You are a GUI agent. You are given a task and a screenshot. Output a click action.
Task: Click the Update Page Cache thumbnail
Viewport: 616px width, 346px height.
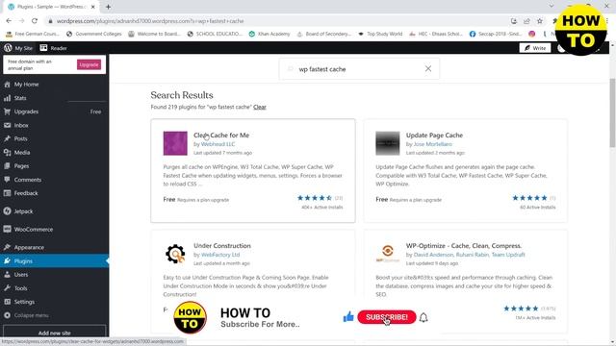(x=387, y=143)
